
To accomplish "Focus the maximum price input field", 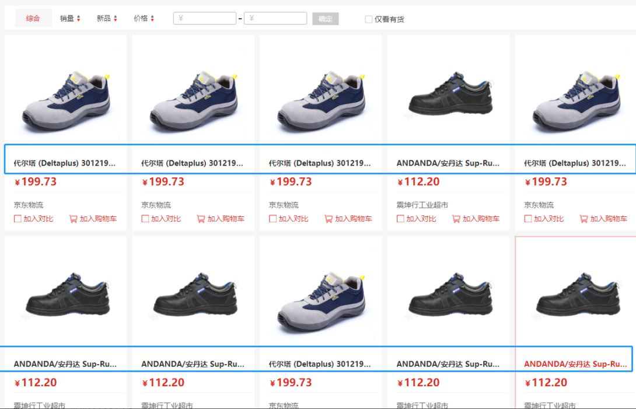I will pos(275,18).
